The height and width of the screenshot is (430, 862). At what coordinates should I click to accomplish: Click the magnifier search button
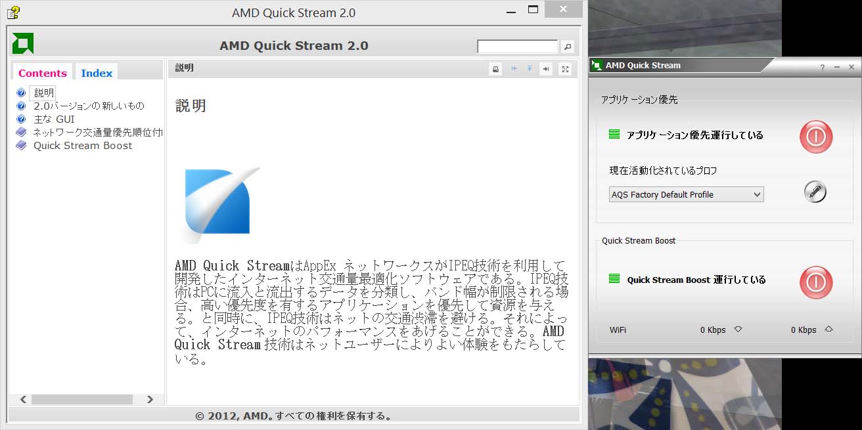pos(568,47)
